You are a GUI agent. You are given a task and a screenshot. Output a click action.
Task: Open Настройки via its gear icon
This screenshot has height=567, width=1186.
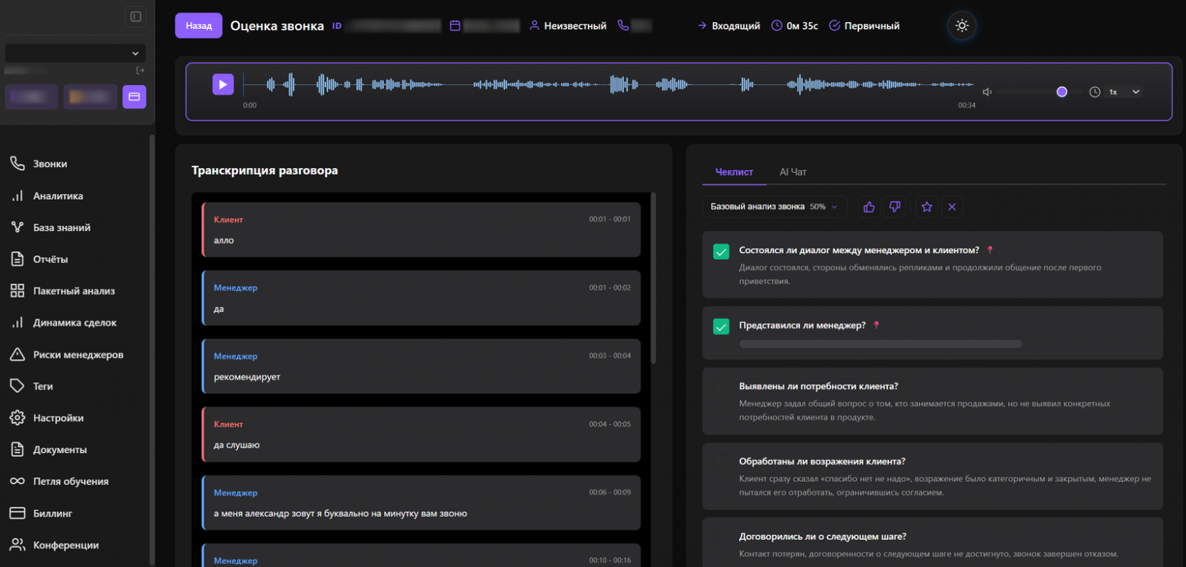[x=17, y=418]
